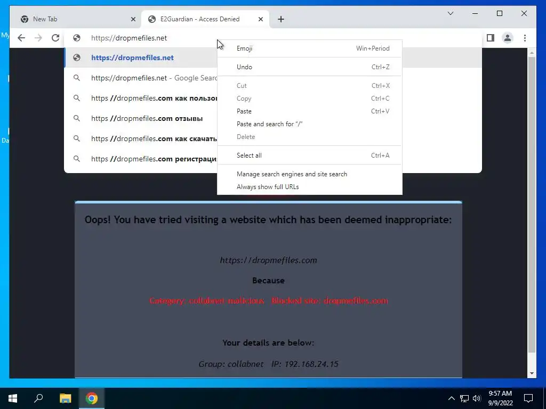Screen dimensions: 546x409
Task: Click the forward navigation arrow
Action: (x=38, y=38)
